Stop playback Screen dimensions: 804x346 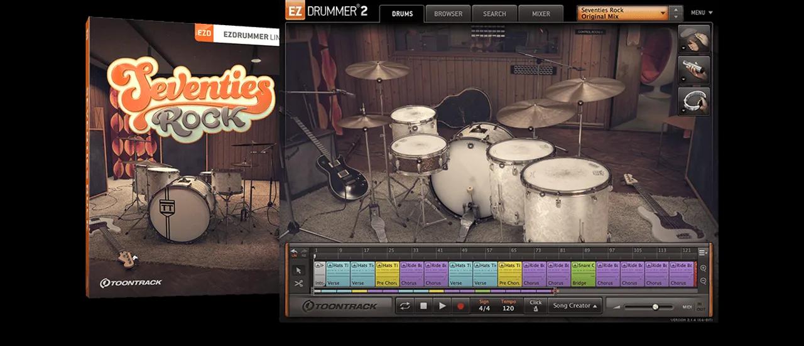click(423, 306)
